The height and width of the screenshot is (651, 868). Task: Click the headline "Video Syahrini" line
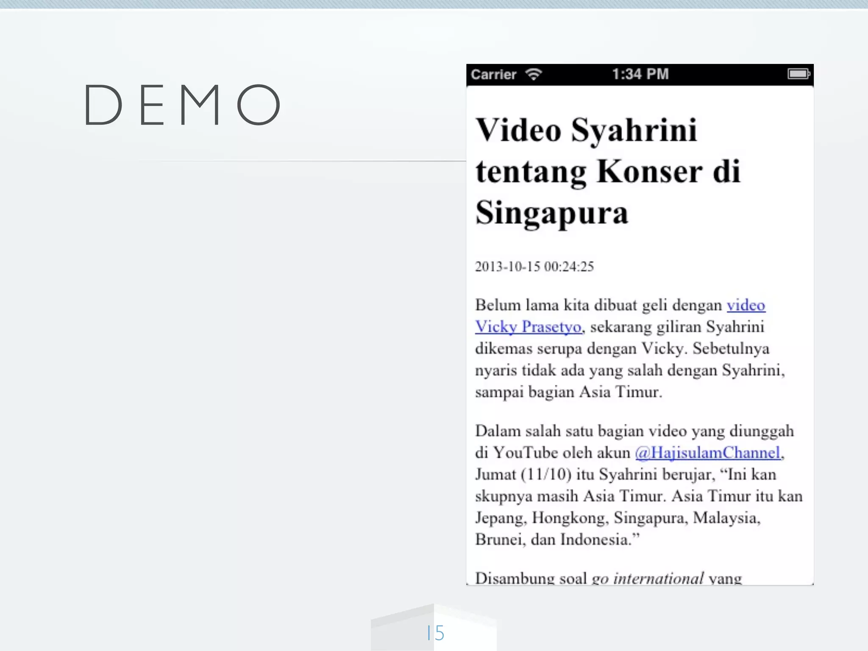click(x=586, y=130)
